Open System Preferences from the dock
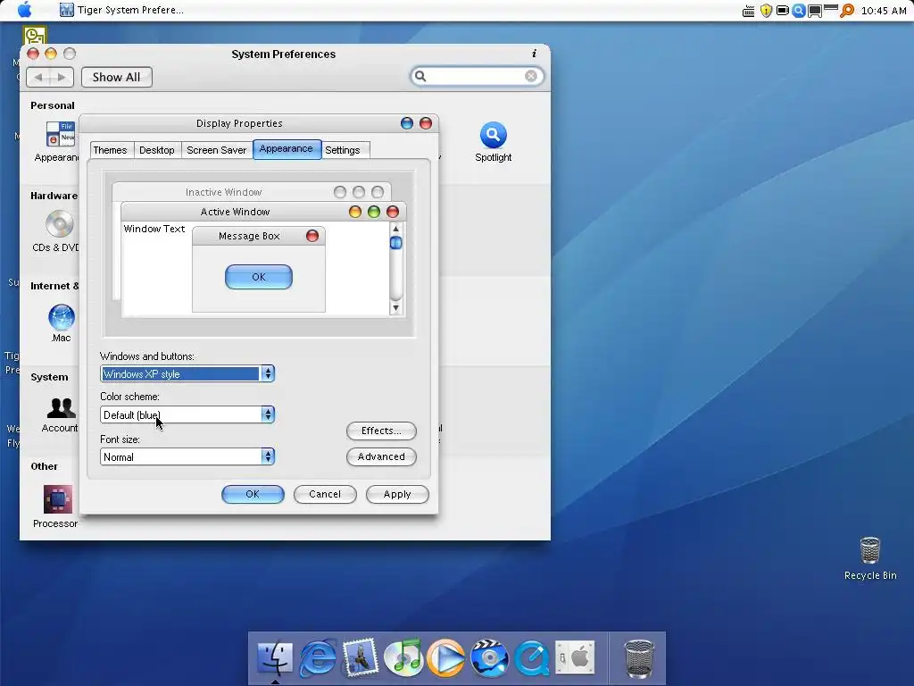 point(575,658)
